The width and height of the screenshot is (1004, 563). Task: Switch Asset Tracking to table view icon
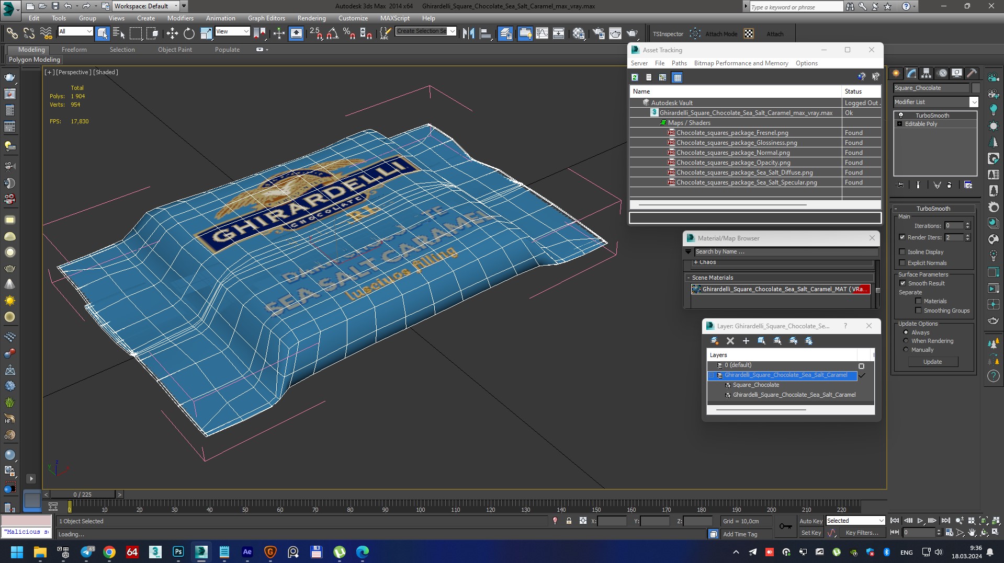pos(678,77)
